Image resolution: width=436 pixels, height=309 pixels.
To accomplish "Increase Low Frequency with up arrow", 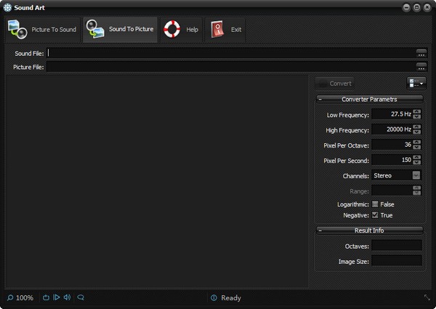I will point(417,112).
